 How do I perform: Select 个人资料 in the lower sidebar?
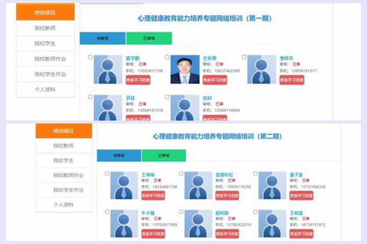pos(64,205)
